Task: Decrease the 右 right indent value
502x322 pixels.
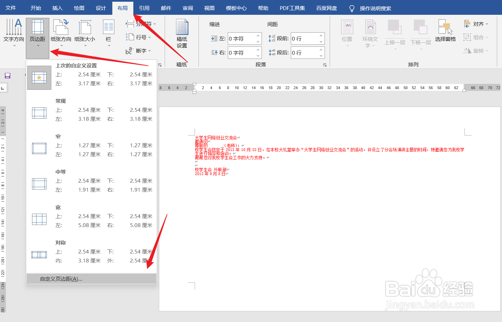Action: click(258, 56)
